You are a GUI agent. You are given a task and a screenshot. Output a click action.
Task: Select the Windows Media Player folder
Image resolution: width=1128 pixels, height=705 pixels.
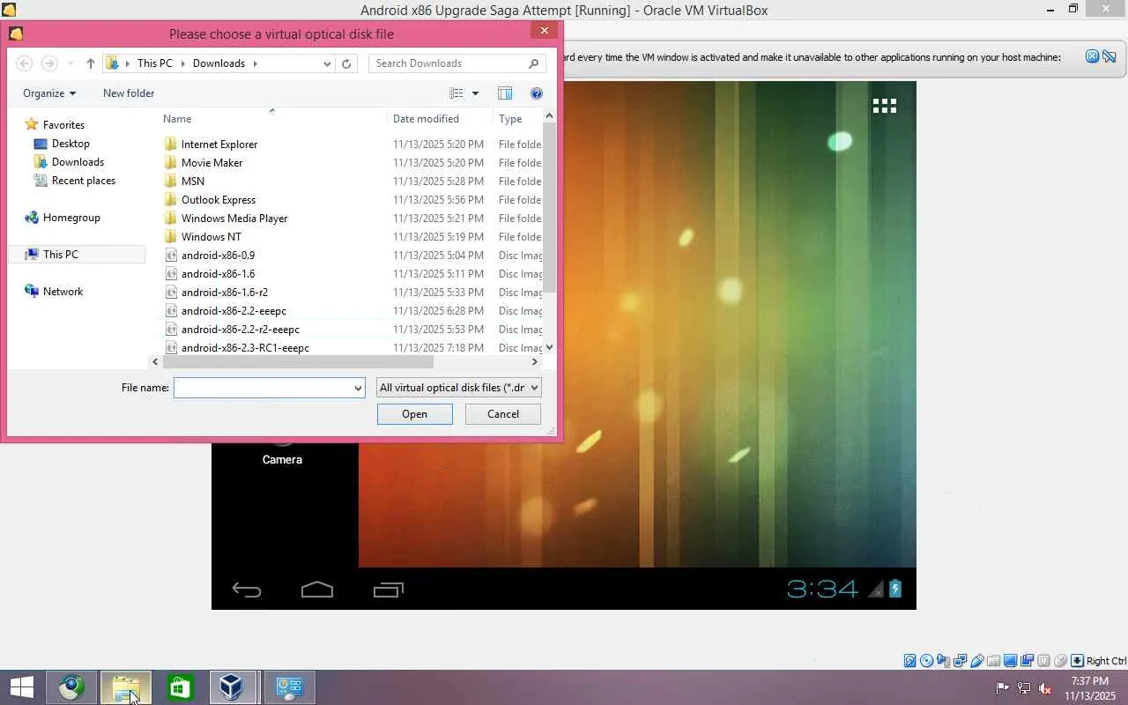click(234, 219)
